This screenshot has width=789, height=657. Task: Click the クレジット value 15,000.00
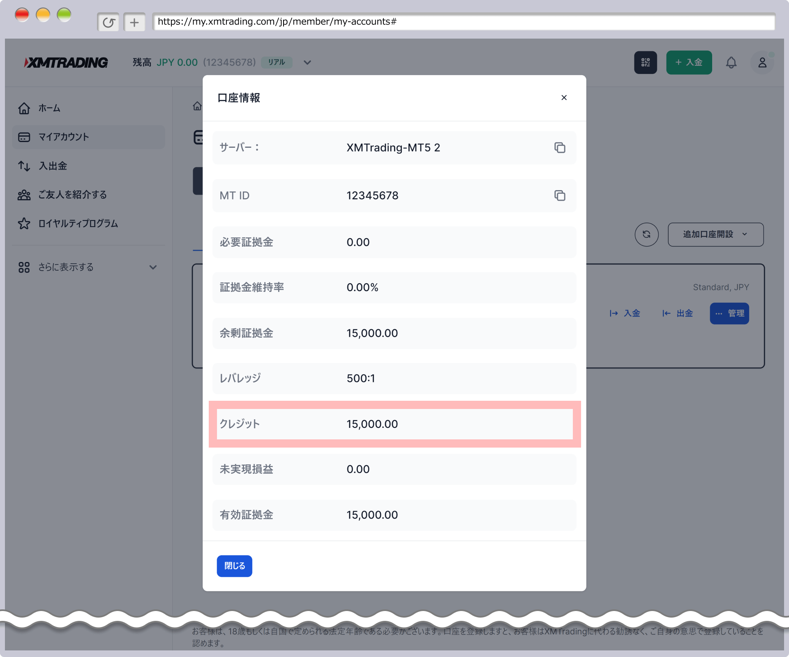372,424
